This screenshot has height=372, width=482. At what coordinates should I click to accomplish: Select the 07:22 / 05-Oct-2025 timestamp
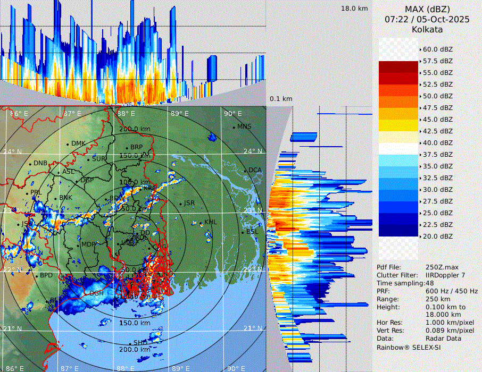point(427,19)
